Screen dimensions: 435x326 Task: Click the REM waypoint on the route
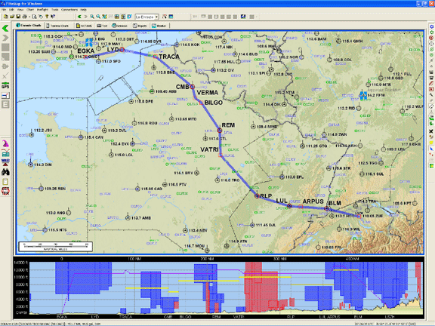(220, 131)
